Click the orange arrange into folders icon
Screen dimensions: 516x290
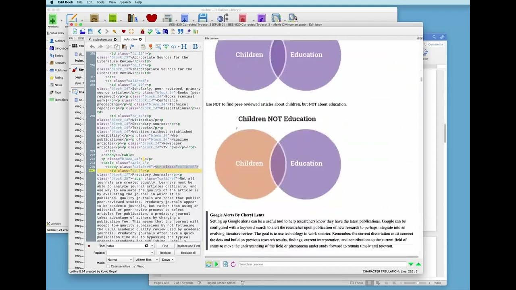coord(131,31)
